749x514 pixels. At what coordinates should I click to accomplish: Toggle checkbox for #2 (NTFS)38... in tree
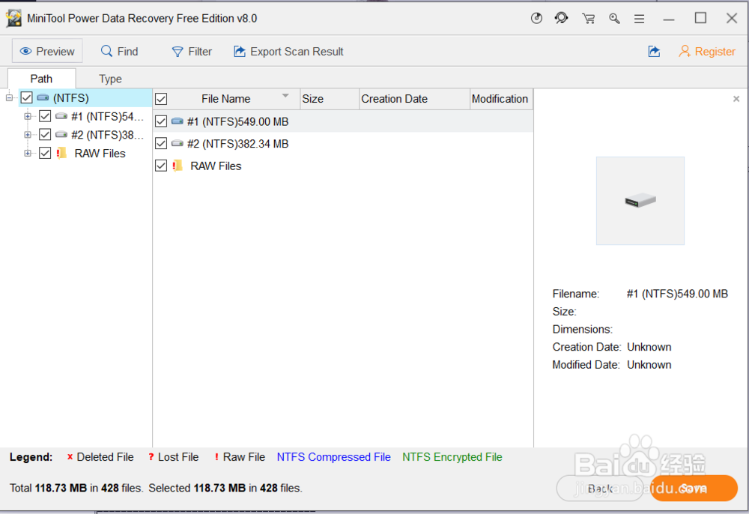pos(45,135)
